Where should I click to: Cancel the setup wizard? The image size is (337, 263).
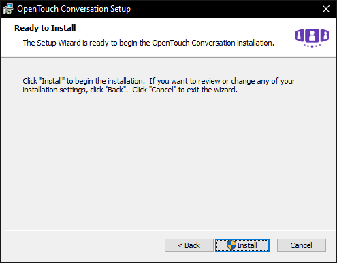(302, 245)
